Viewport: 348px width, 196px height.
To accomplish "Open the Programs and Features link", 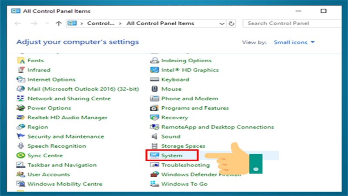I will coord(195,108).
